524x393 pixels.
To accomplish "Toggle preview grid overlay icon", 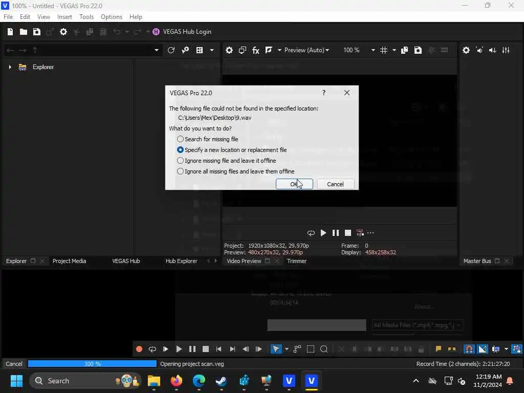I will point(384,50).
